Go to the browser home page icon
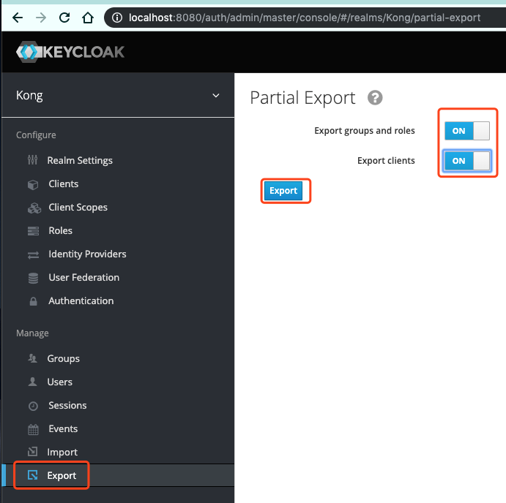Screen dimensions: 506x503 [x=88, y=18]
